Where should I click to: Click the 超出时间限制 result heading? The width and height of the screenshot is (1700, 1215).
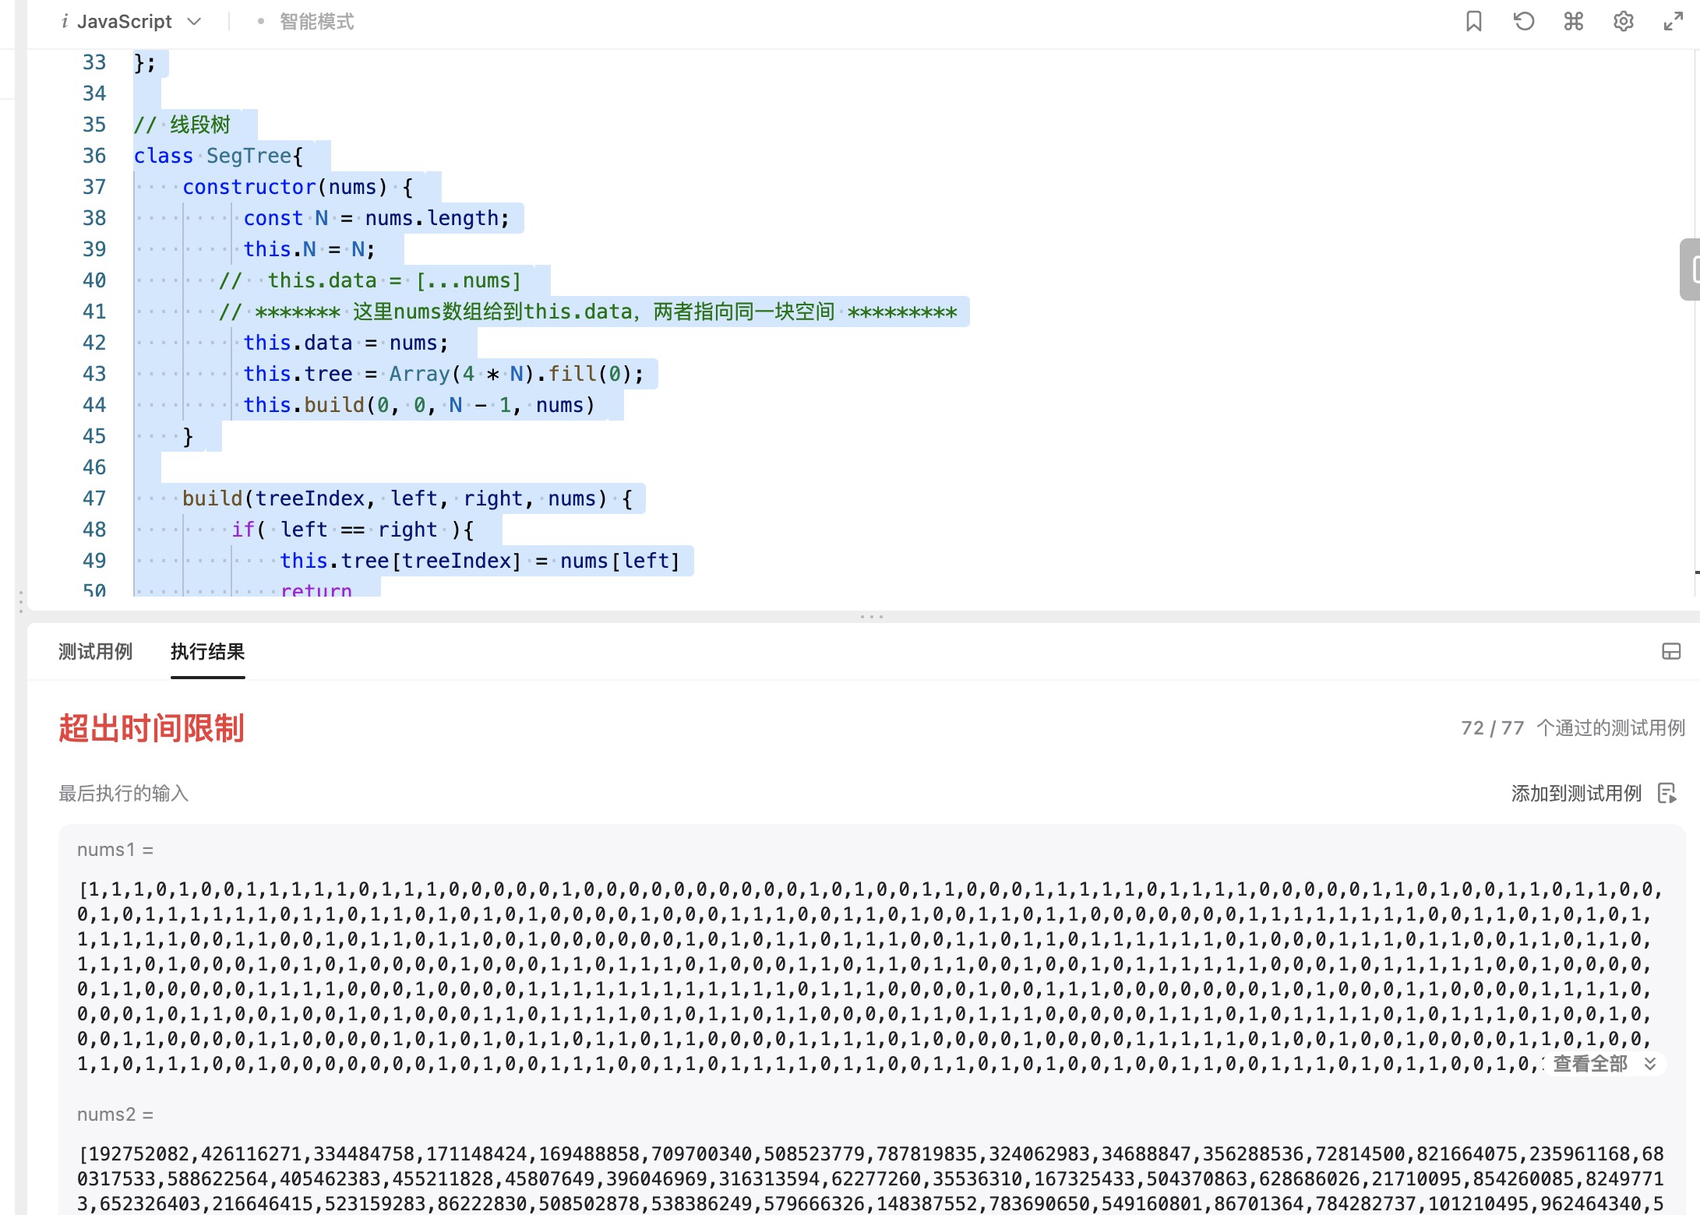pyautogui.click(x=152, y=728)
